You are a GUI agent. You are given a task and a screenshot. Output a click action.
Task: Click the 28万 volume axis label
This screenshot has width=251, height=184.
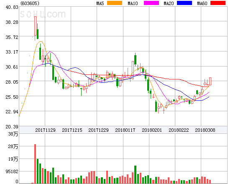(13, 146)
